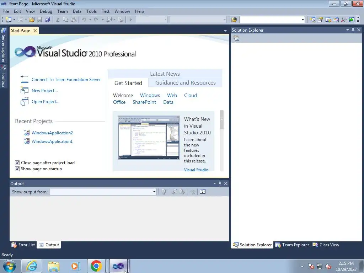Toggle 'Show page on startup' checkbox
Screen dimensions: 364x273
(x=17, y=169)
